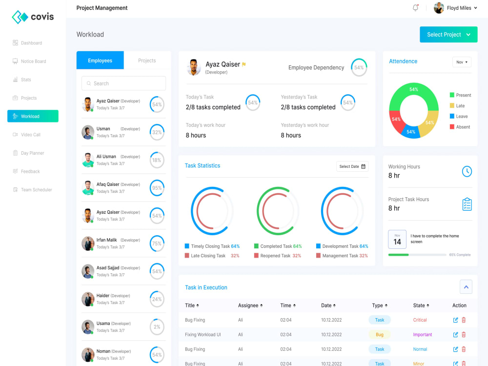The image size is (488, 366).
Task: Open the Team Scheduler section
Action: coord(15,189)
